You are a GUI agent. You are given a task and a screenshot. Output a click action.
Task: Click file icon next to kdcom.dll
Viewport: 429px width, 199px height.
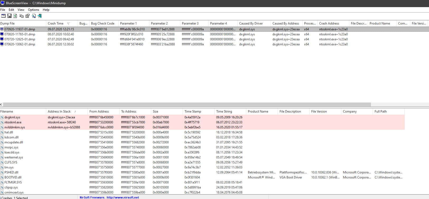[x=2, y=137]
